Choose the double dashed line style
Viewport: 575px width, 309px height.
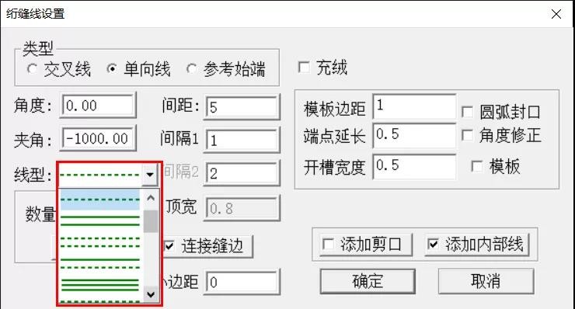click(100, 242)
